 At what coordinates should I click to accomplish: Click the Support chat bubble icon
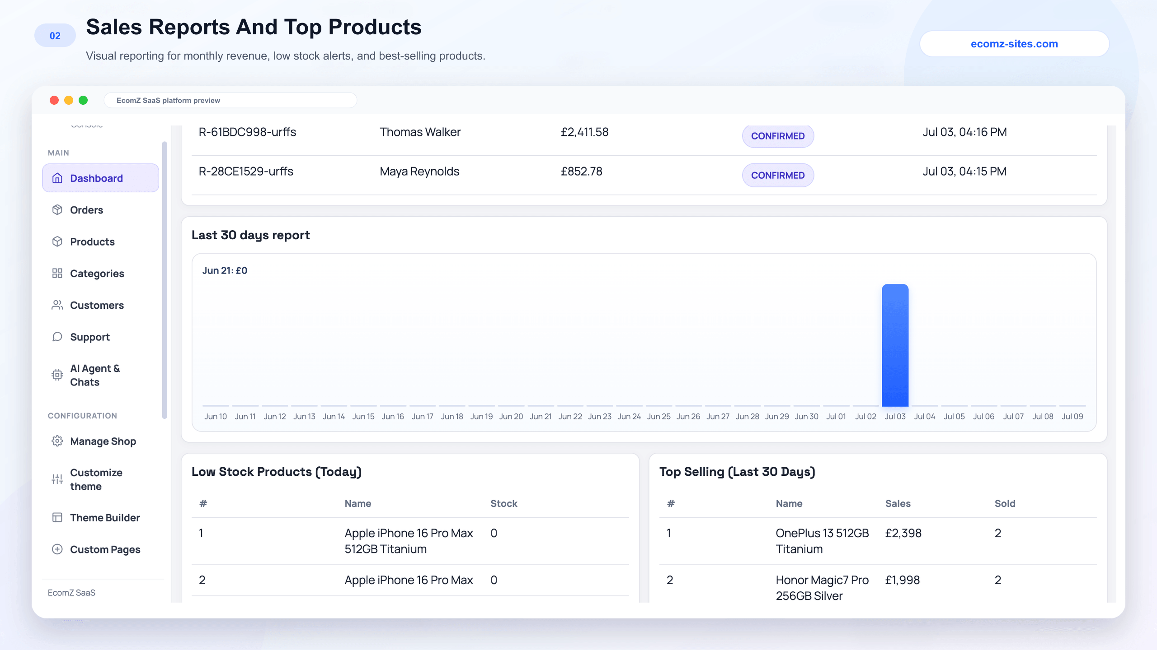57,337
